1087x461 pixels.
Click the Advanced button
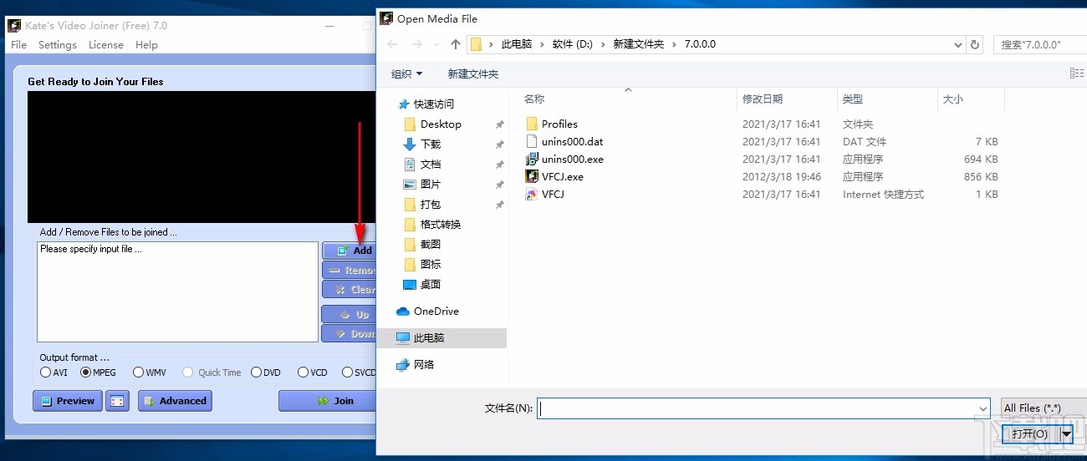click(175, 401)
